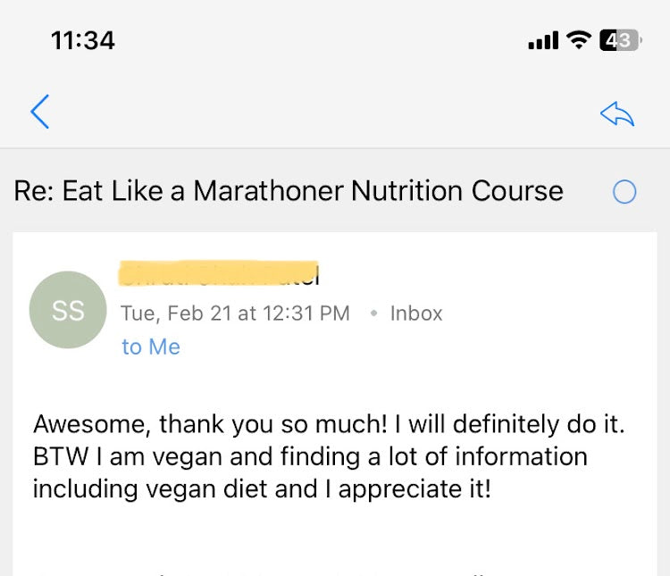Image resolution: width=670 pixels, height=576 pixels.
Task: Click the Inbox folder label
Action: point(416,313)
